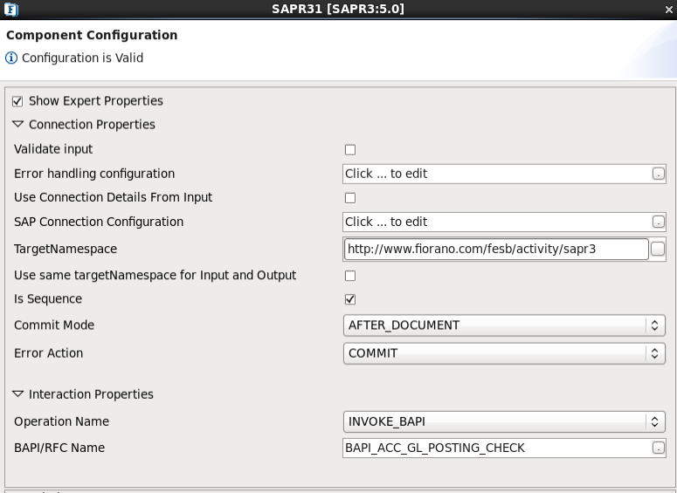
Task: Enable Use Connection Details From Input
Action: [350, 198]
